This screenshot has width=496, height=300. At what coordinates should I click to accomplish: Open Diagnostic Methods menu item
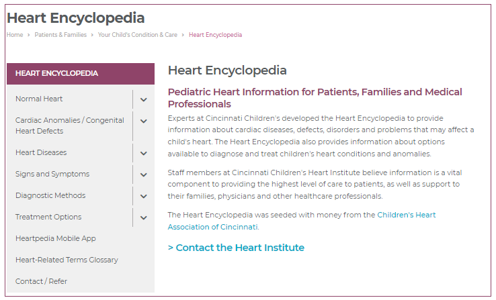point(50,196)
